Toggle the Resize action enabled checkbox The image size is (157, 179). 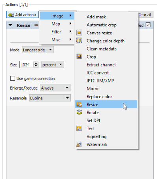(x=148, y=25)
